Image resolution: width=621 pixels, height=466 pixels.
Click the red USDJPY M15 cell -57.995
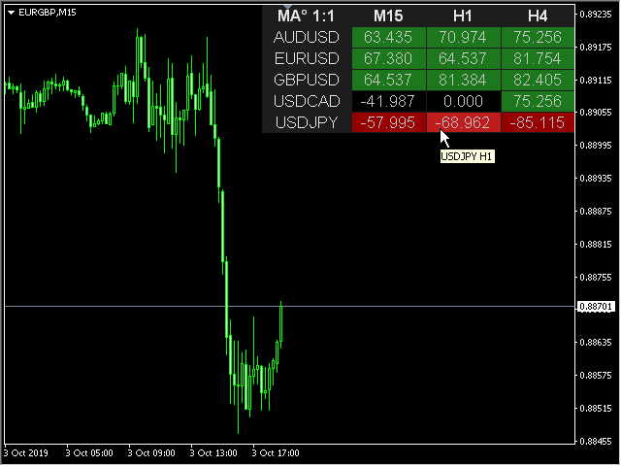pyautogui.click(x=388, y=122)
